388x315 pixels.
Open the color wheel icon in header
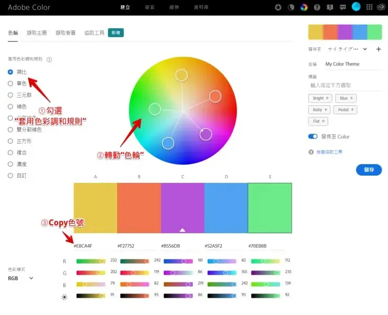click(x=304, y=7)
